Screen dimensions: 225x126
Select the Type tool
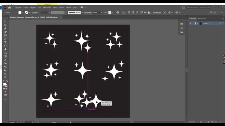pyautogui.click(x=5, y=42)
